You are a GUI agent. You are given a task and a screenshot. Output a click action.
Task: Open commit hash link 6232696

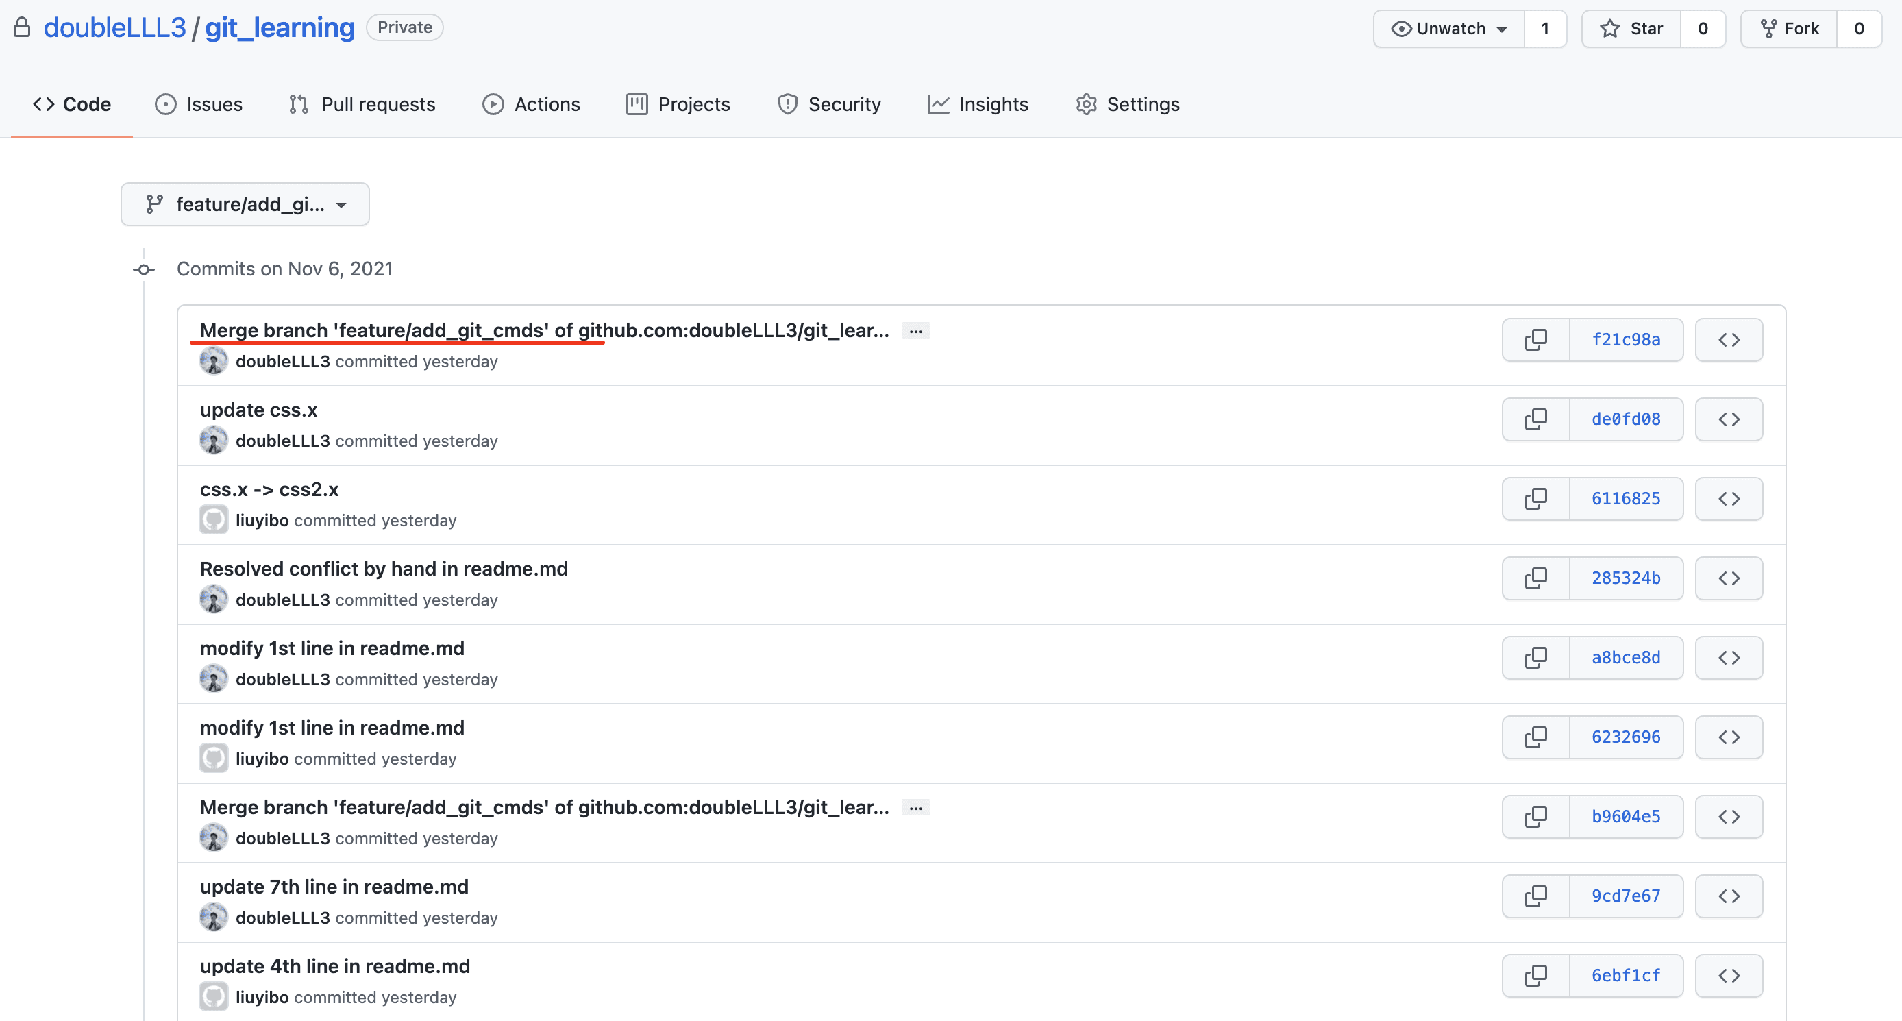1626,737
